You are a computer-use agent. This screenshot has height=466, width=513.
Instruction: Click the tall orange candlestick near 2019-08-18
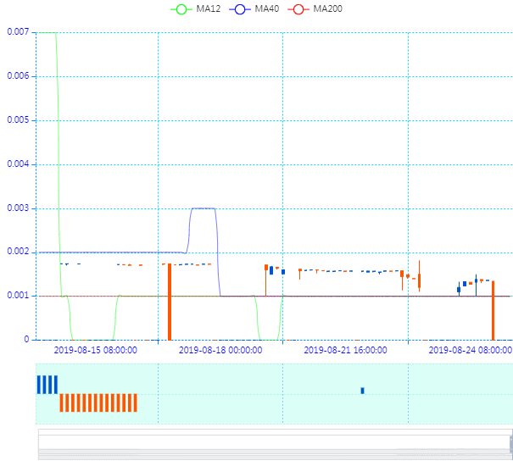tap(170, 302)
